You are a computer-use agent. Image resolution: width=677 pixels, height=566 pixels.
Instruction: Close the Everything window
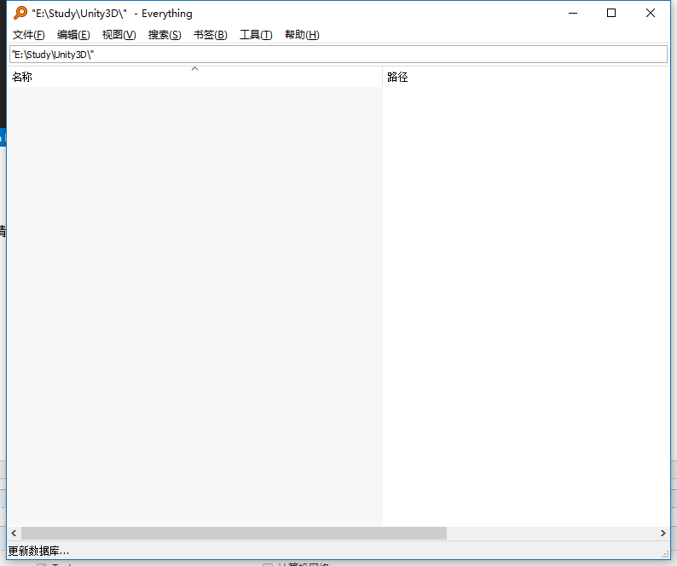tap(651, 13)
